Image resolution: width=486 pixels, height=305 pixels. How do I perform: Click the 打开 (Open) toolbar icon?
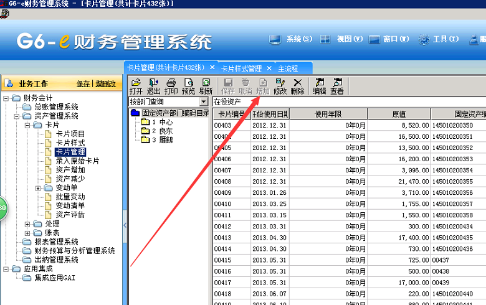[136, 86]
